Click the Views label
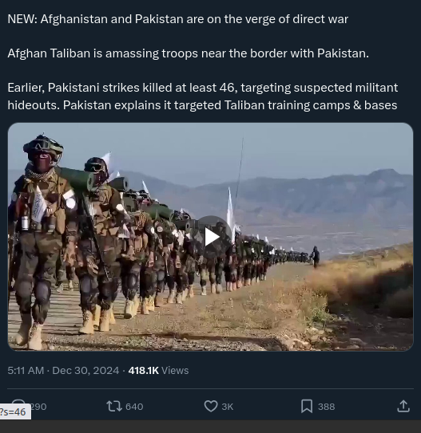Image resolution: width=421 pixels, height=433 pixels. [175, 371]
